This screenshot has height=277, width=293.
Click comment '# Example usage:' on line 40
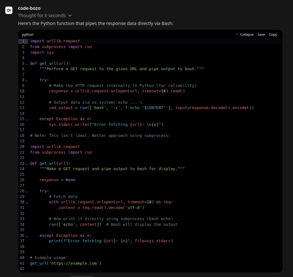(x=49, y=258)
